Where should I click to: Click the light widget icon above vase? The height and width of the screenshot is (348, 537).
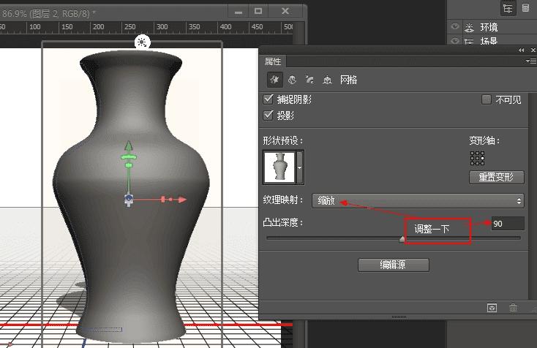(x=142, y=42)
